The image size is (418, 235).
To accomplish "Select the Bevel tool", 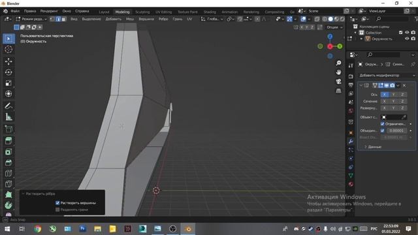I will pos(8,163).
